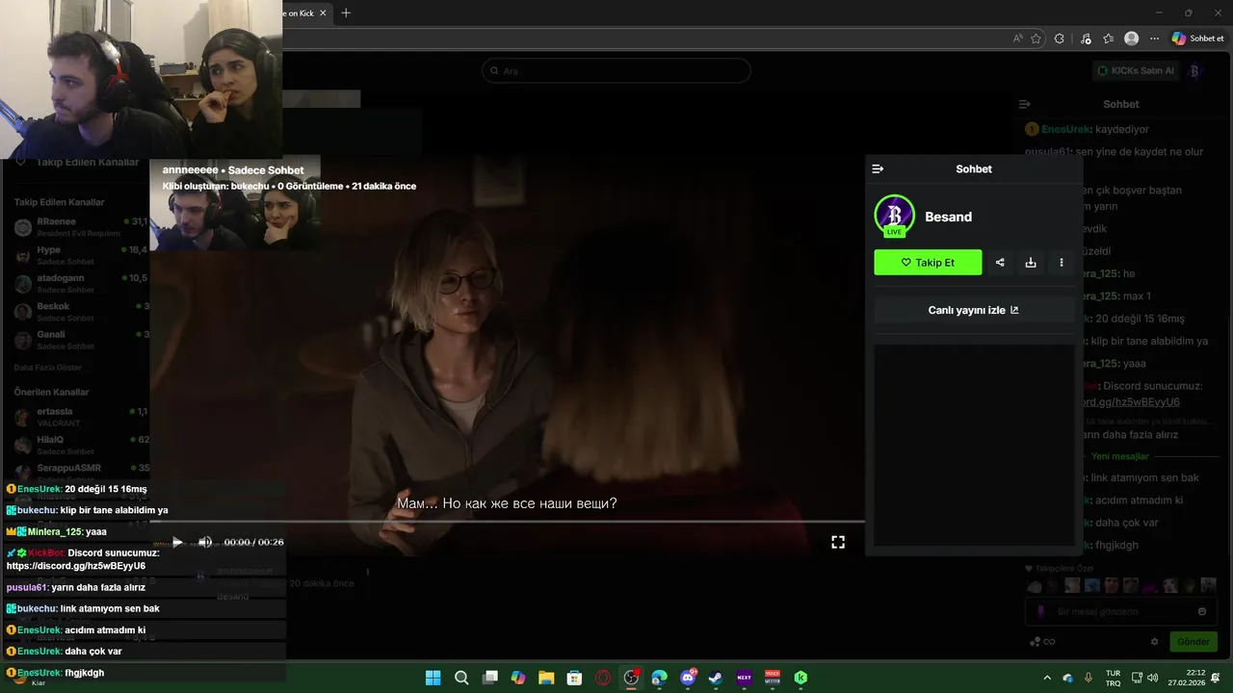Play the clip with the play button
Viewport: 1233px width, 693px height.
click(x=177, y=542)
